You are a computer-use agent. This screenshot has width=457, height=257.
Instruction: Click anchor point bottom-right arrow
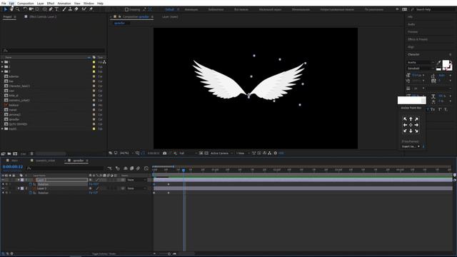coord(416,131)
